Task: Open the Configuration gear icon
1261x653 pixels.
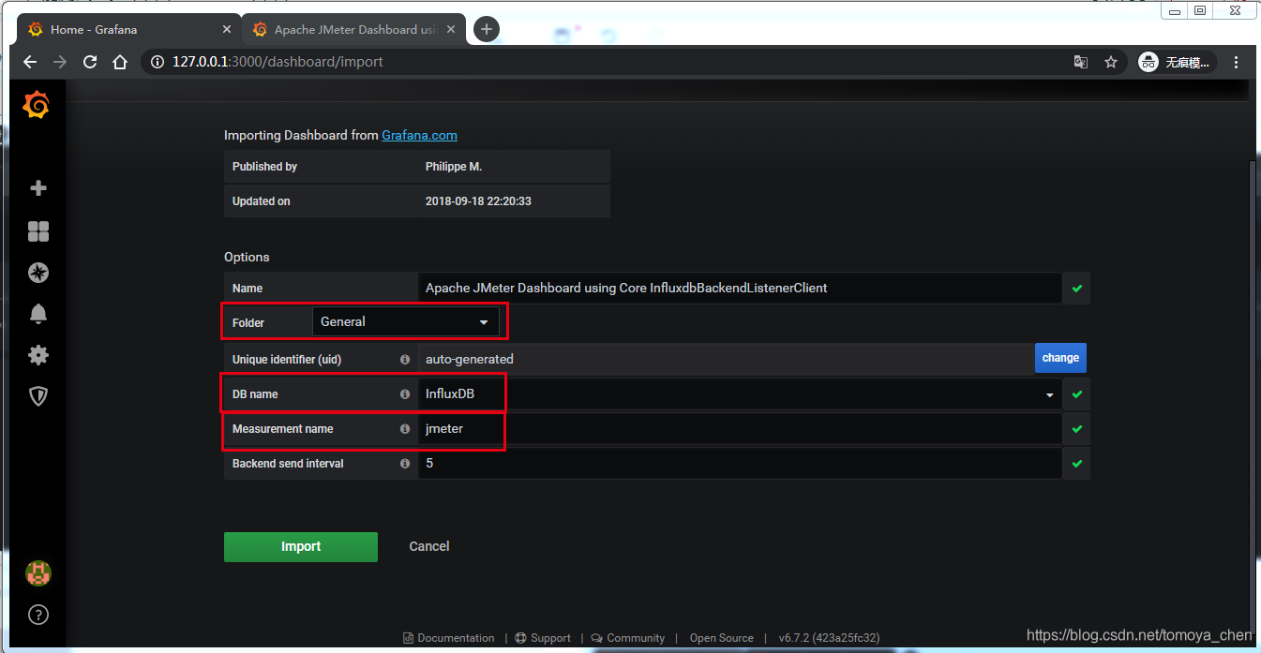Action: pyautogui.click(x=38, y=355)
